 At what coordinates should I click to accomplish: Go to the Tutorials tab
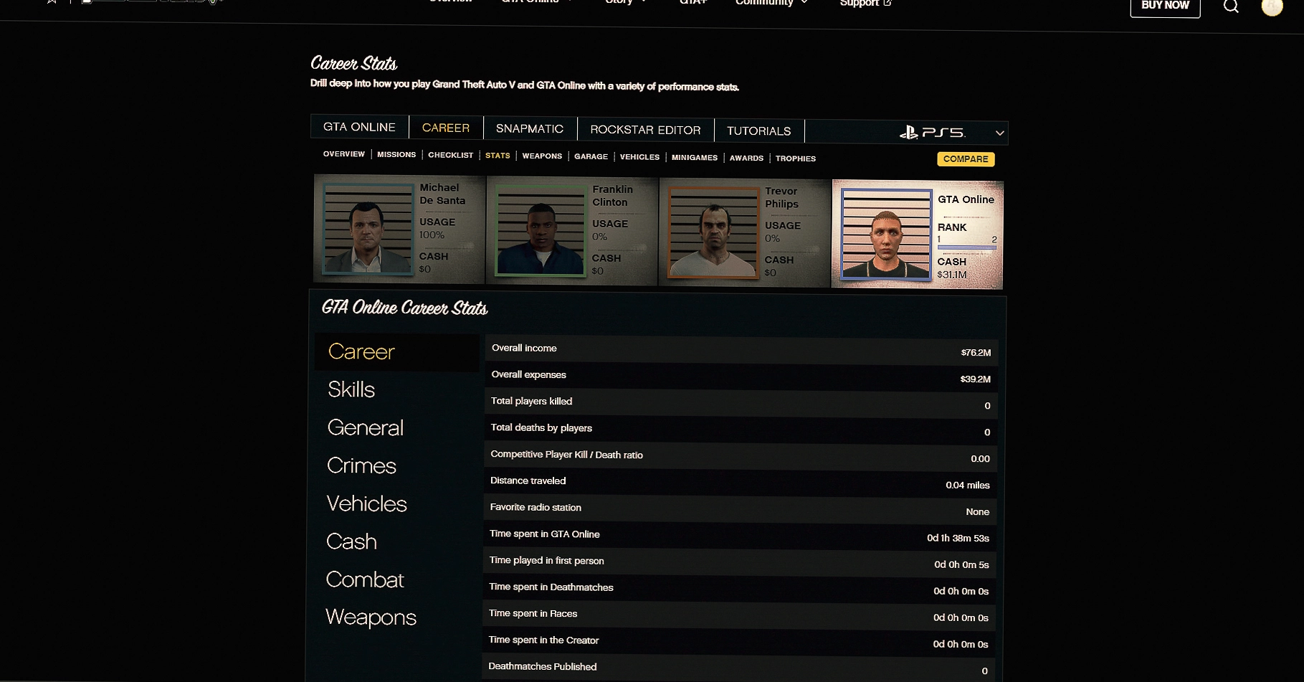click(758, 131)
